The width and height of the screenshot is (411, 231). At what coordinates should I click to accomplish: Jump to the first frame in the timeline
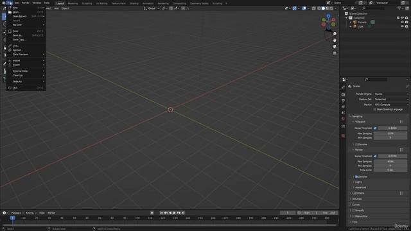161,213
